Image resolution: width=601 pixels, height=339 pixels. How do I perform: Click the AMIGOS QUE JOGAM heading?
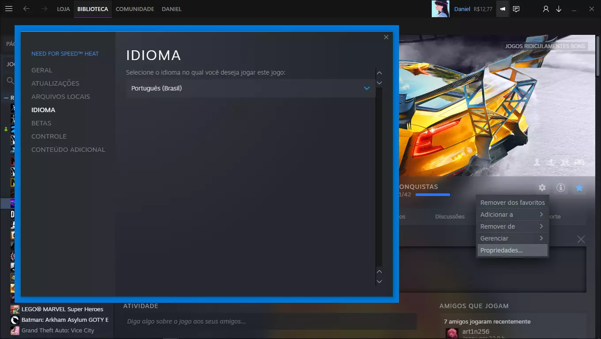click(x=474, y=306)
